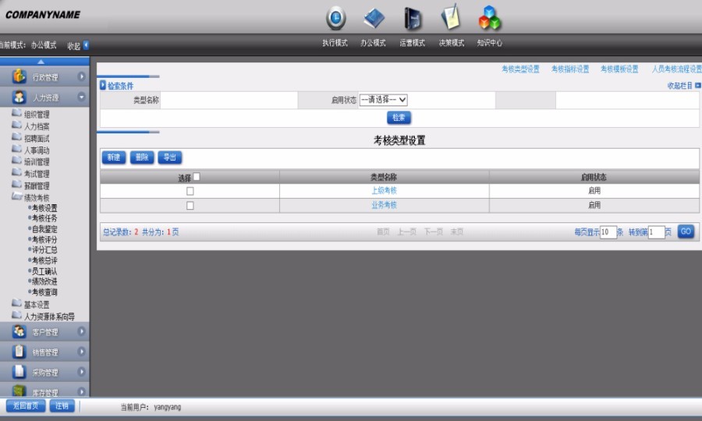Open the 执行模式 clock icon
The height and width of the screenshot is (421, 702).
335,19
